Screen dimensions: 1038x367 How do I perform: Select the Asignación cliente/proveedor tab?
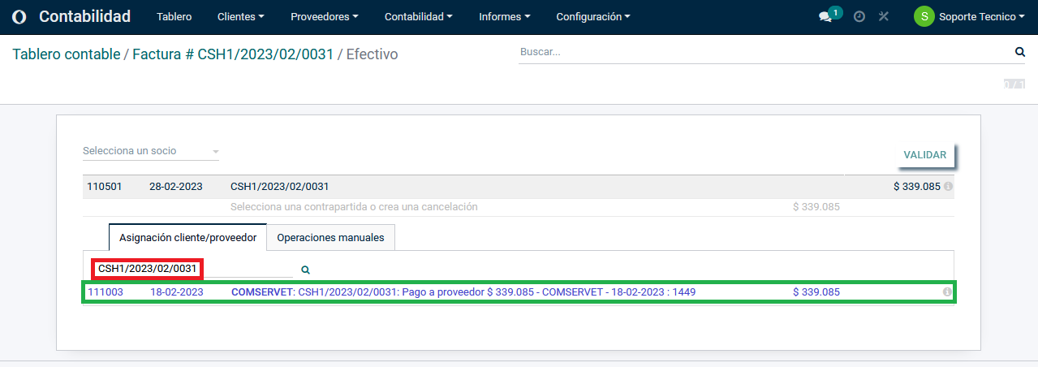pos(187,238)
